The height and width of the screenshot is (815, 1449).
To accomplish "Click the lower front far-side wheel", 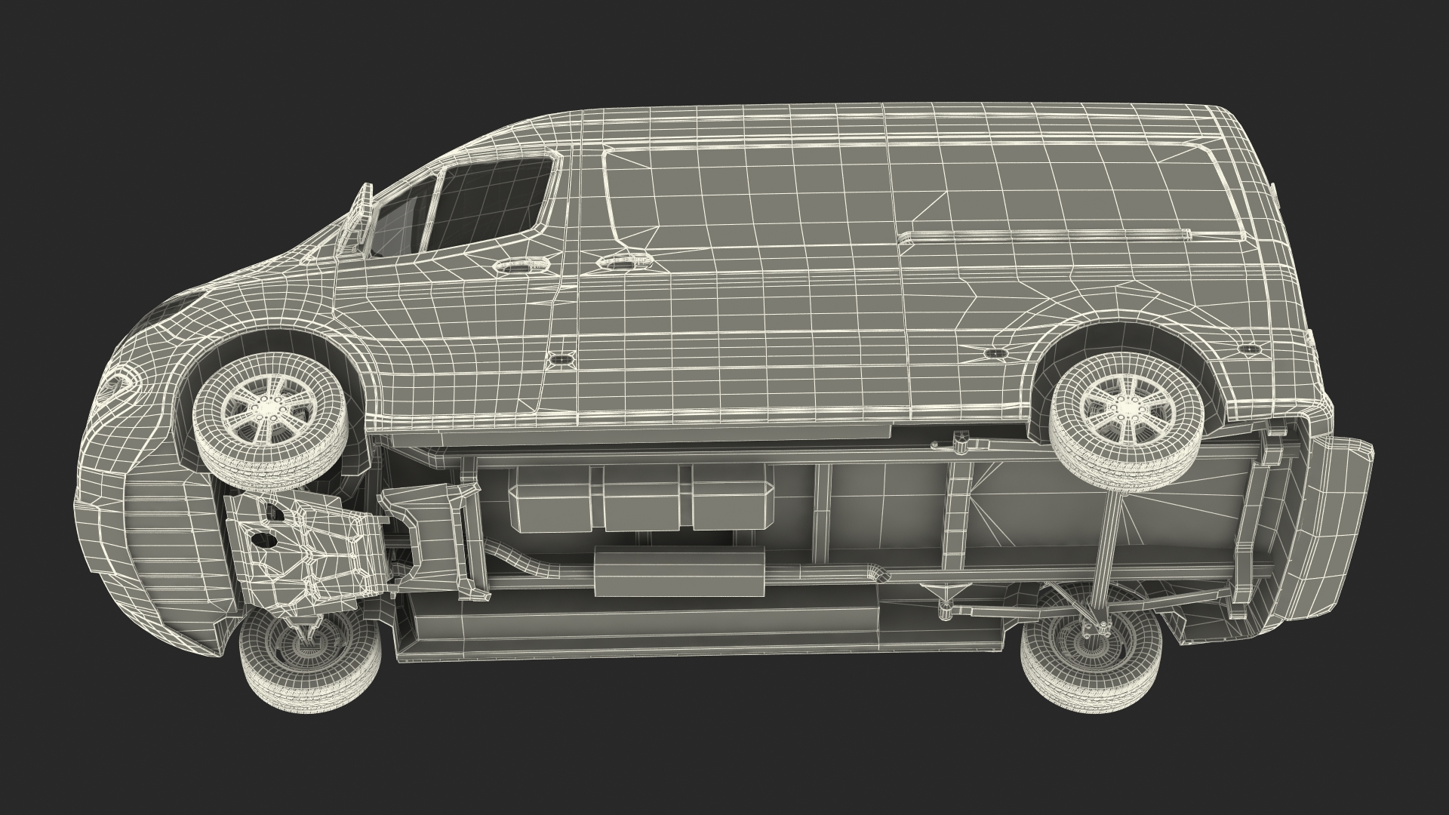I will (x=309, y=657).
